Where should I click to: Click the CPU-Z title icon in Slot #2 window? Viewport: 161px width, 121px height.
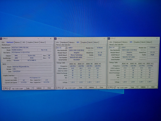click(x=57, y=39)
